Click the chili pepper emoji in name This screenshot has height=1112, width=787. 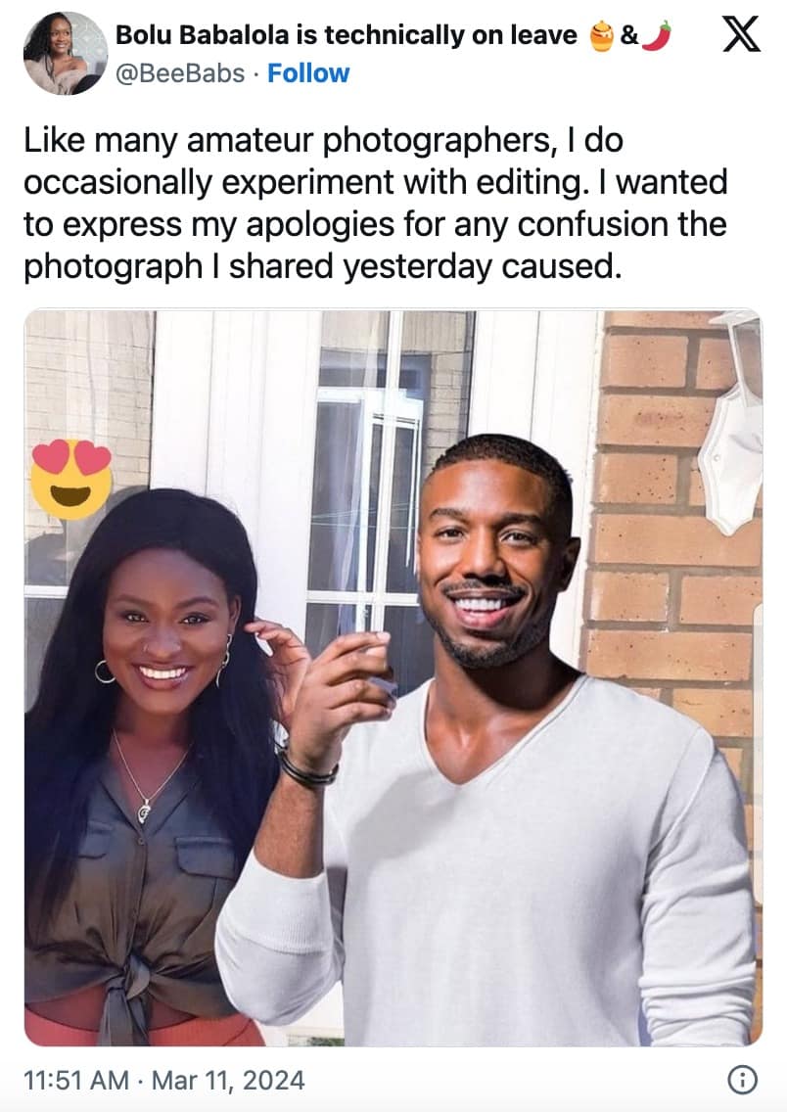[x=656, y=36]
